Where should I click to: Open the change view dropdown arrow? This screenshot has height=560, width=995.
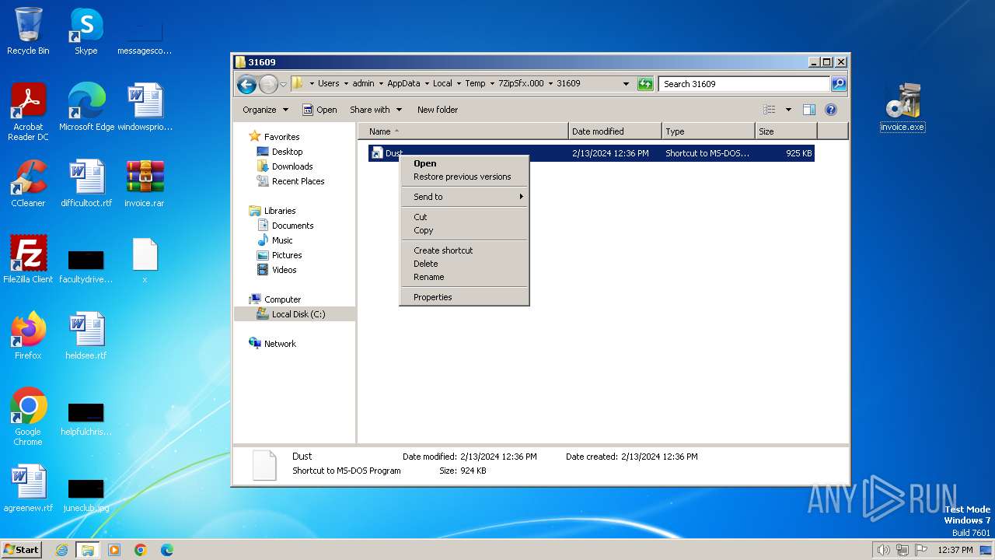[788, 110]
